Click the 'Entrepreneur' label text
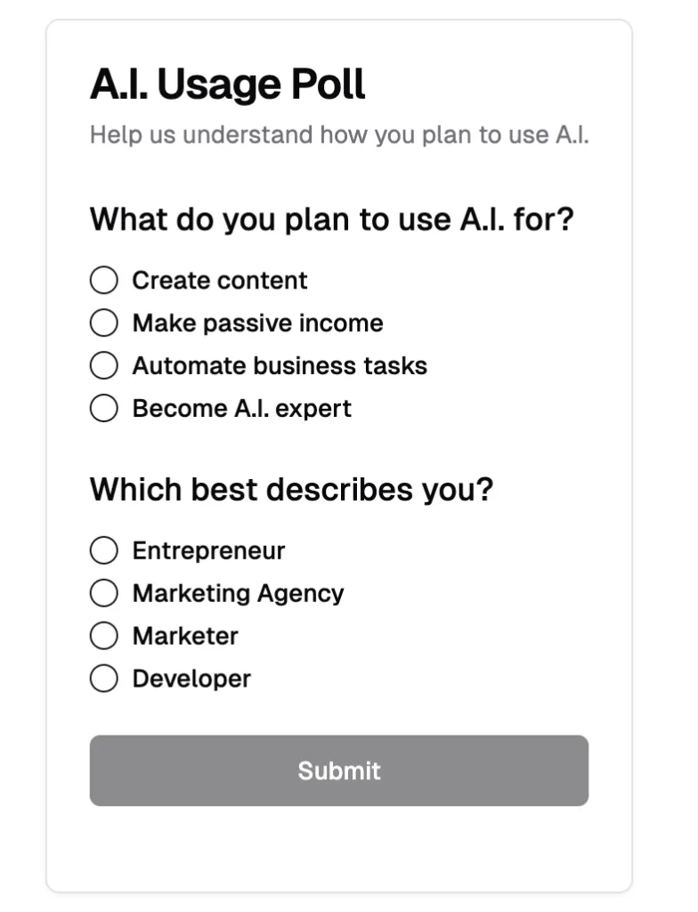 tap(208, 551)
